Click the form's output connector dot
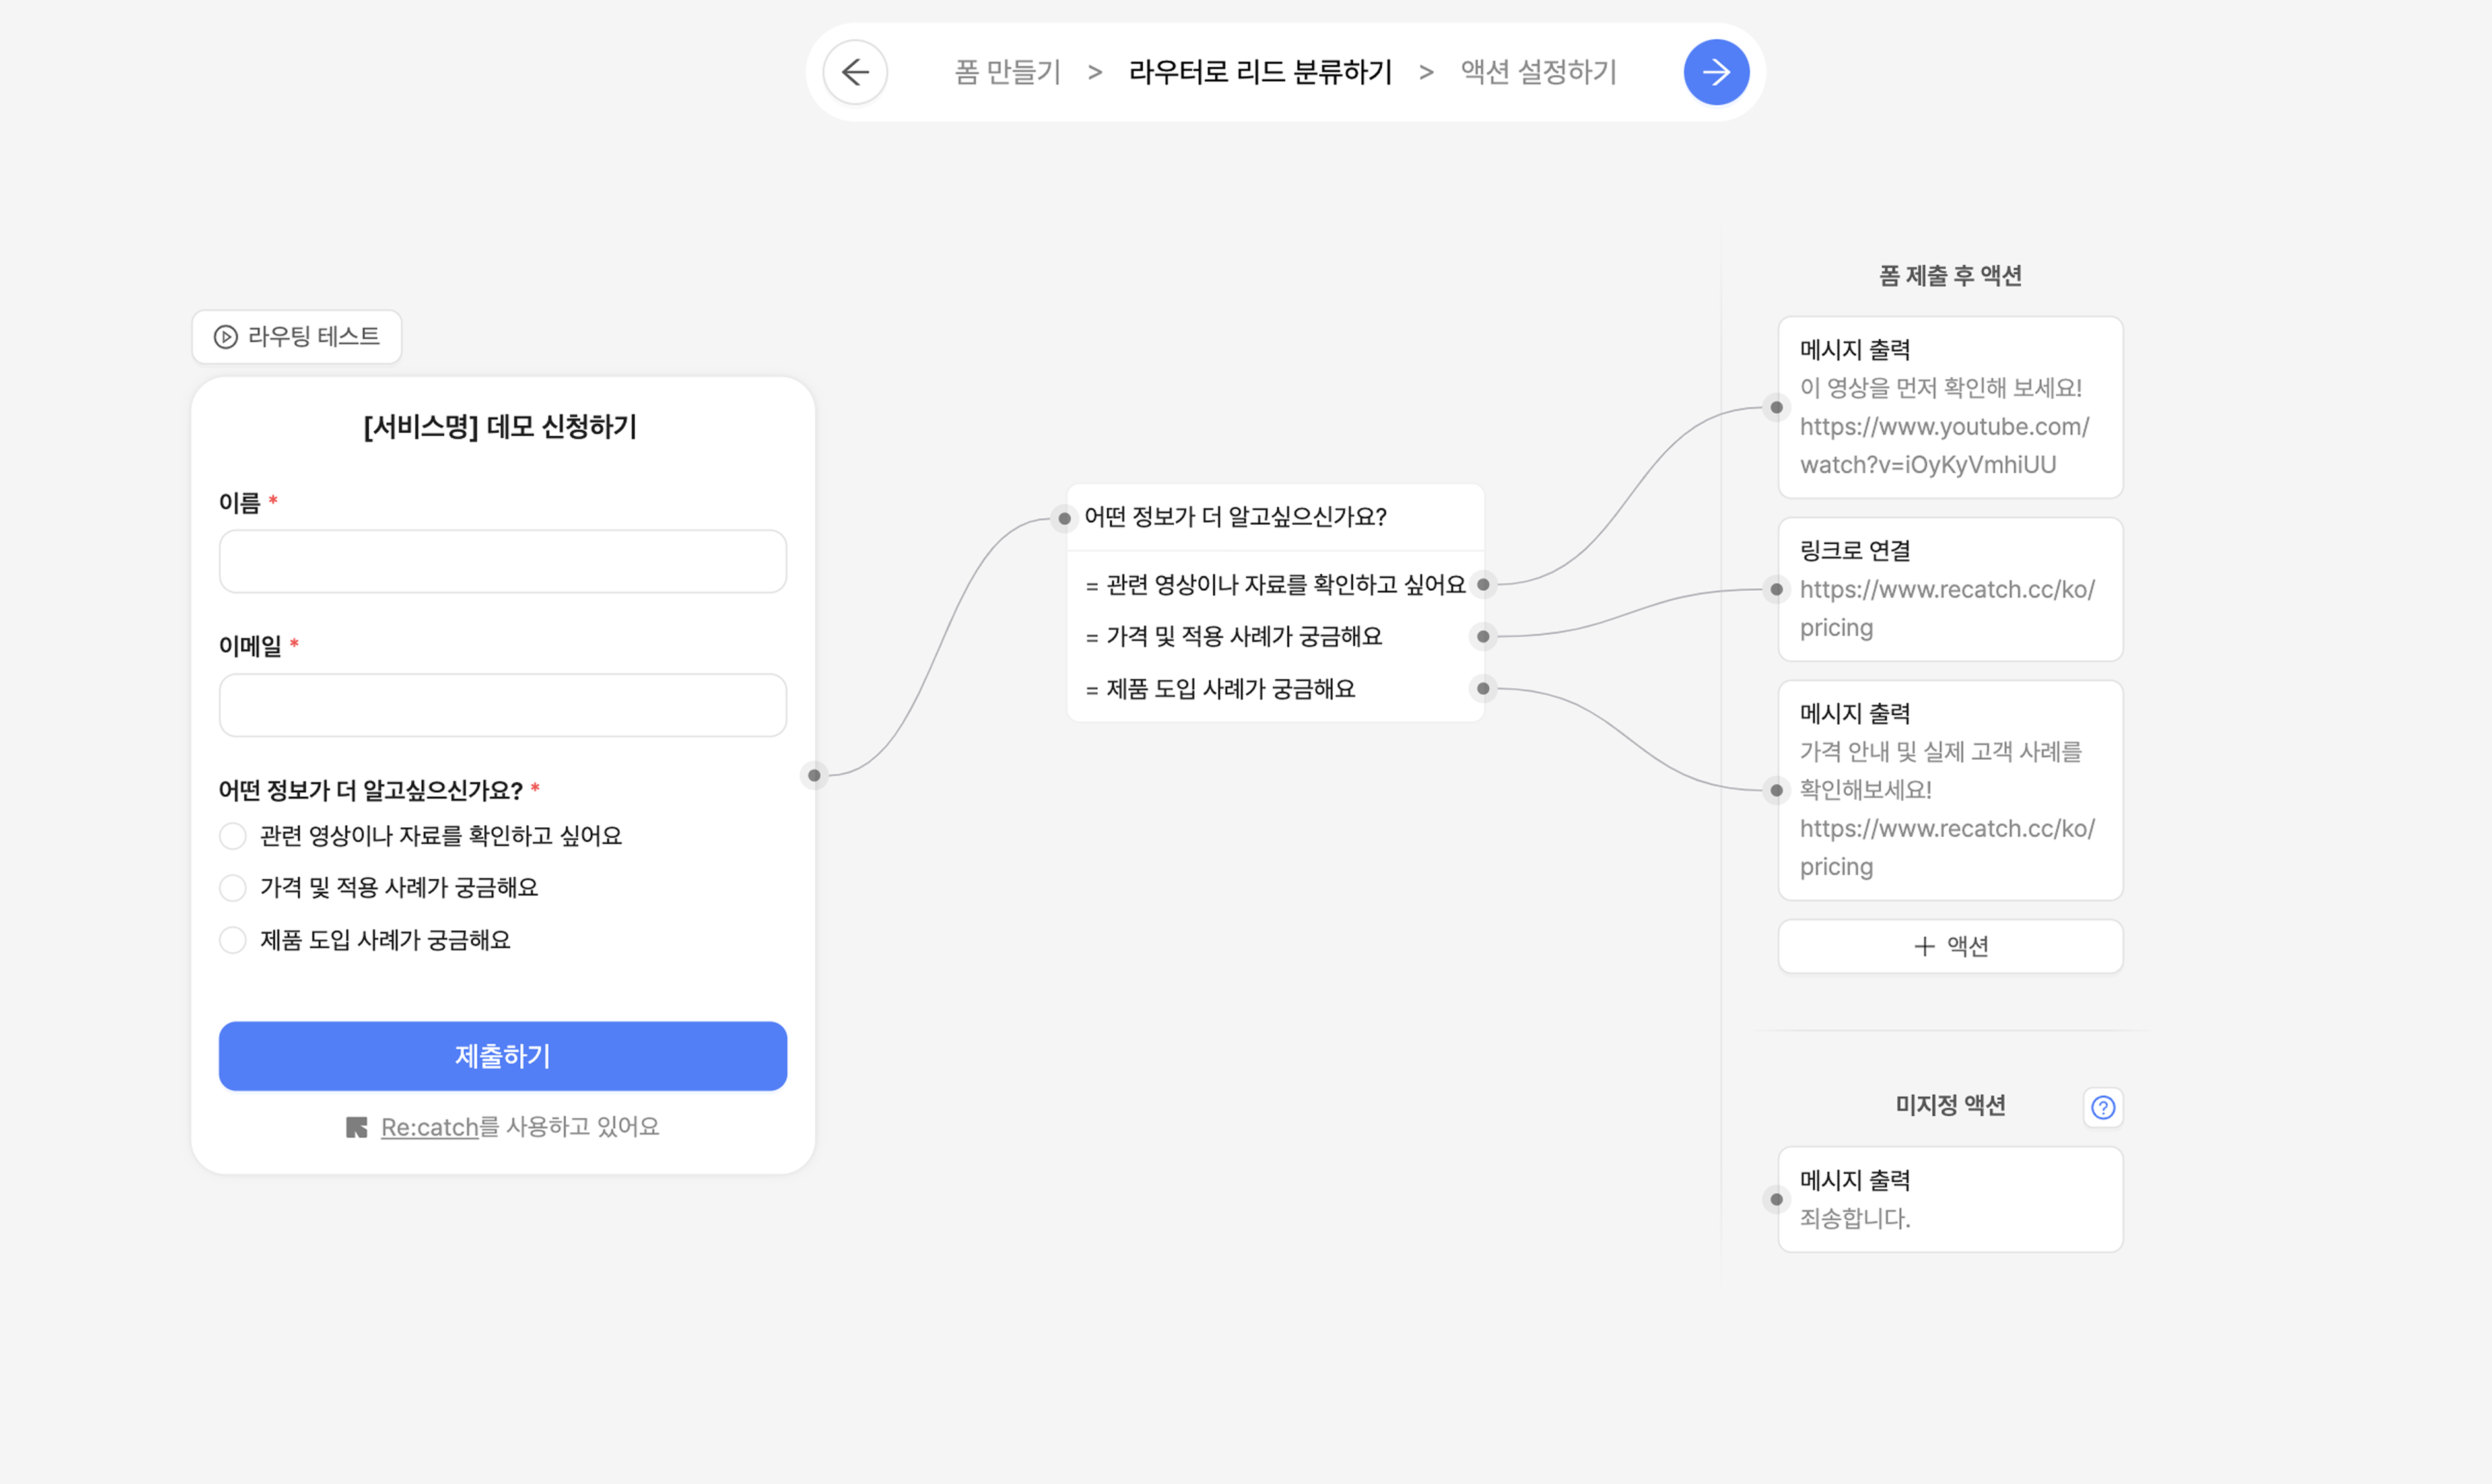The width and height of the screenshot is (2492, 1484). click(x=814, y=775)
